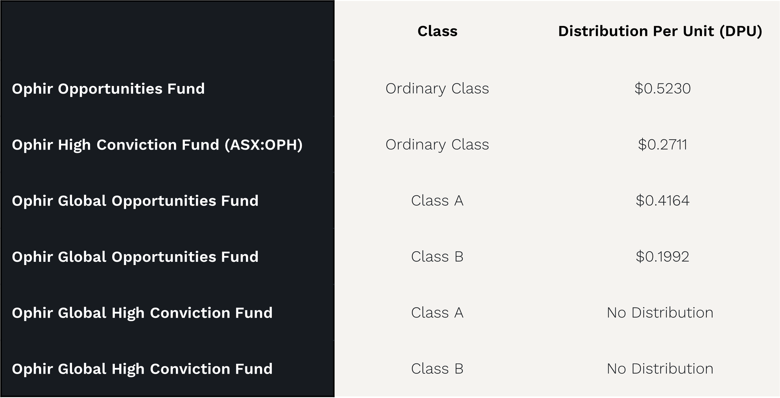This screenshot has height=398, width=780.
Task: Select the $0.1992 distribution value
Action: pyautogui.click(x=663, y=257)
